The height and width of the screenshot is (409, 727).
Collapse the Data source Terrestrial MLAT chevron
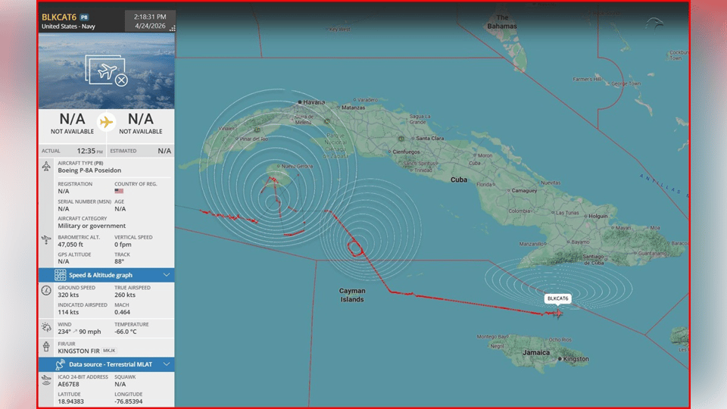tap(167, 364)
